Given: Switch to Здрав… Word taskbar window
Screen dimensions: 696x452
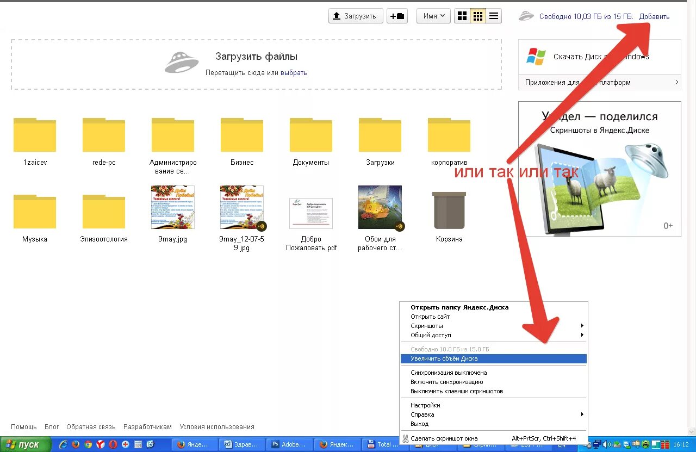Looking at the screenshot, I should click(243, 444).
